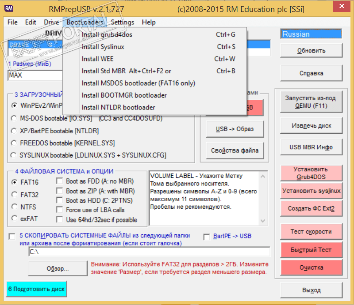Viewport: 354px width, 305px height.
Task: Click the MAX size input field
Action: point(35,75)
